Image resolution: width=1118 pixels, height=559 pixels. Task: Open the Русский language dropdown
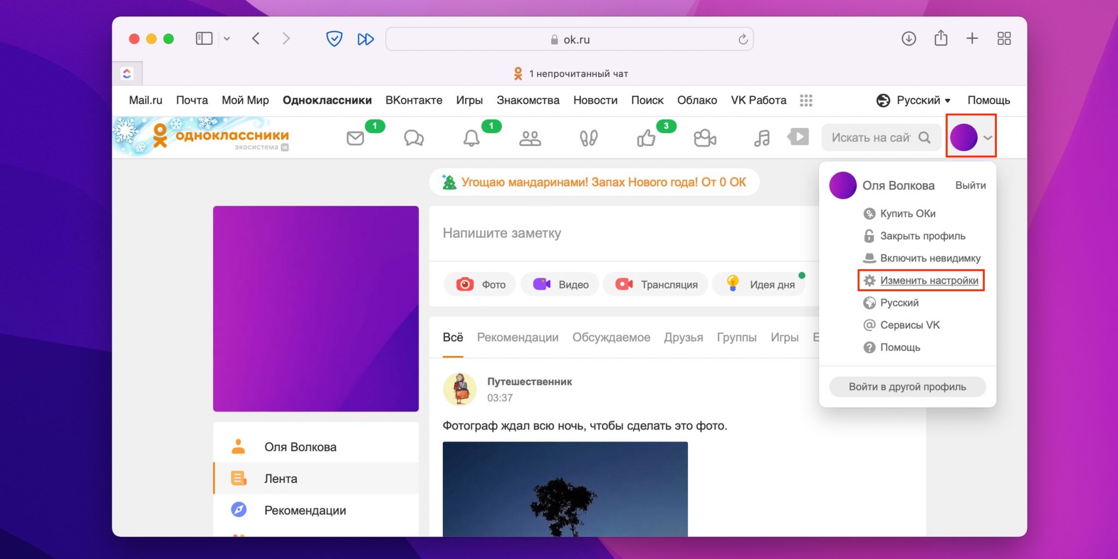914,100
